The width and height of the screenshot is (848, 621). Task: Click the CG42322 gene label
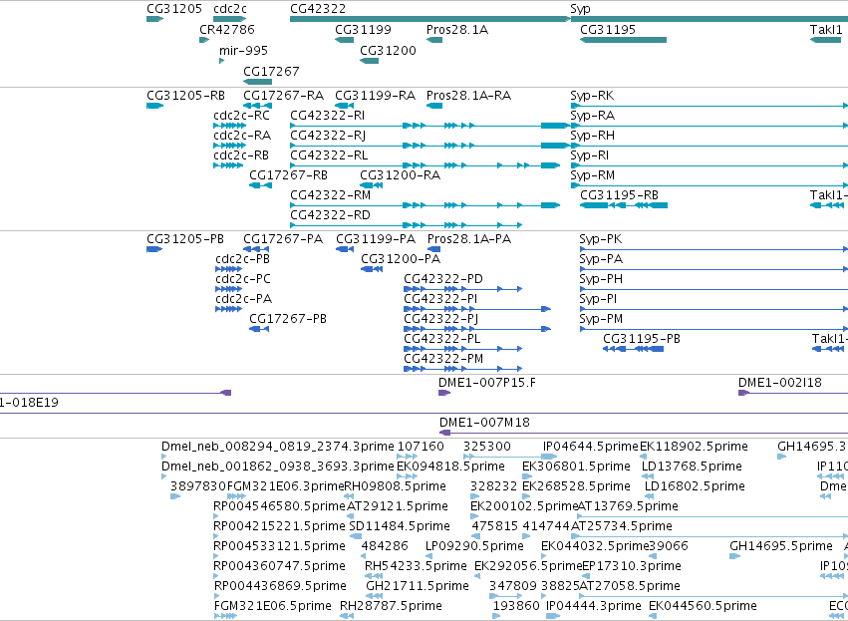pos(318,9)
